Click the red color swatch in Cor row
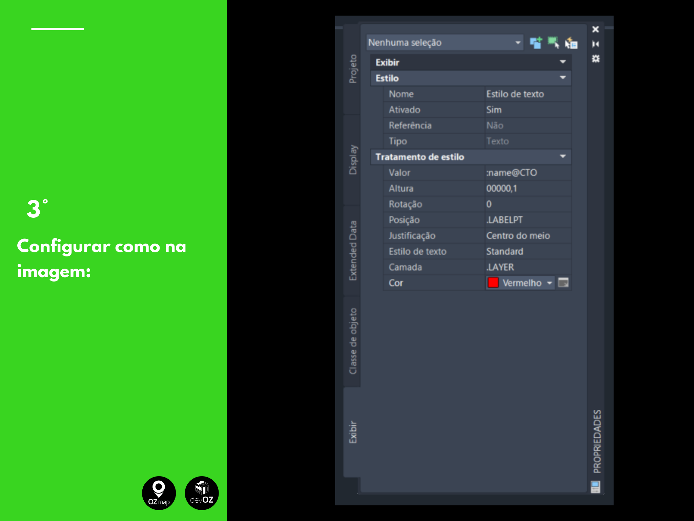Image resolution: width=694 pixels, height=521 pixels. pyautogui.click(x=493, y=283)
